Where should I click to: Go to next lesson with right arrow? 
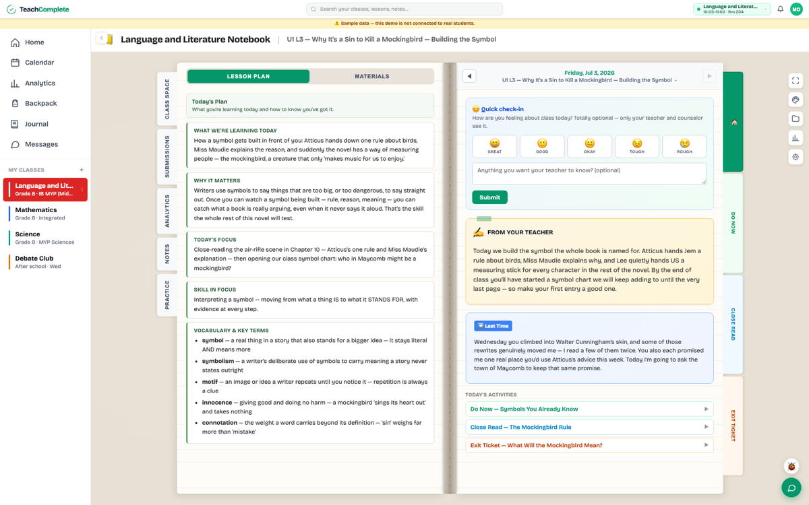coord(709,76)
